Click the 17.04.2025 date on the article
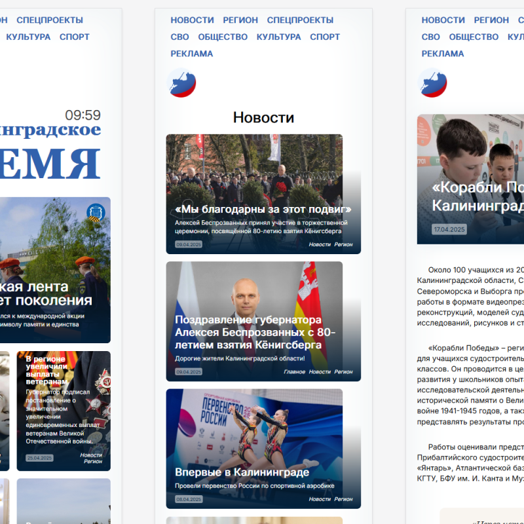The height and width of the screenshot is (524, 524). click(x=449, y=230)
